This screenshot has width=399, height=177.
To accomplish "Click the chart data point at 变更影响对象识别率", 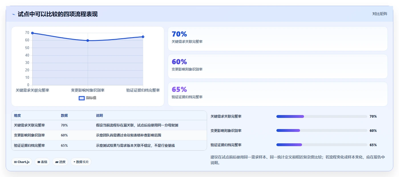I will pyautogui.click(x=88, y=41).
